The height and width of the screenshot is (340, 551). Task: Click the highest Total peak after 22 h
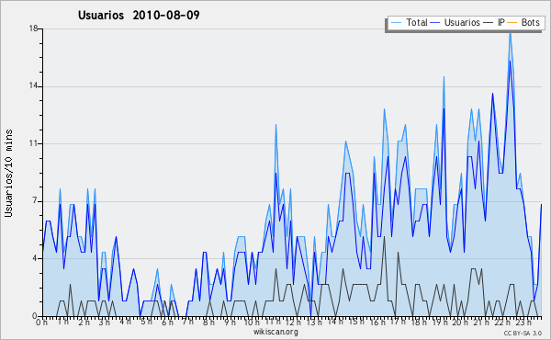pos(510,33)
